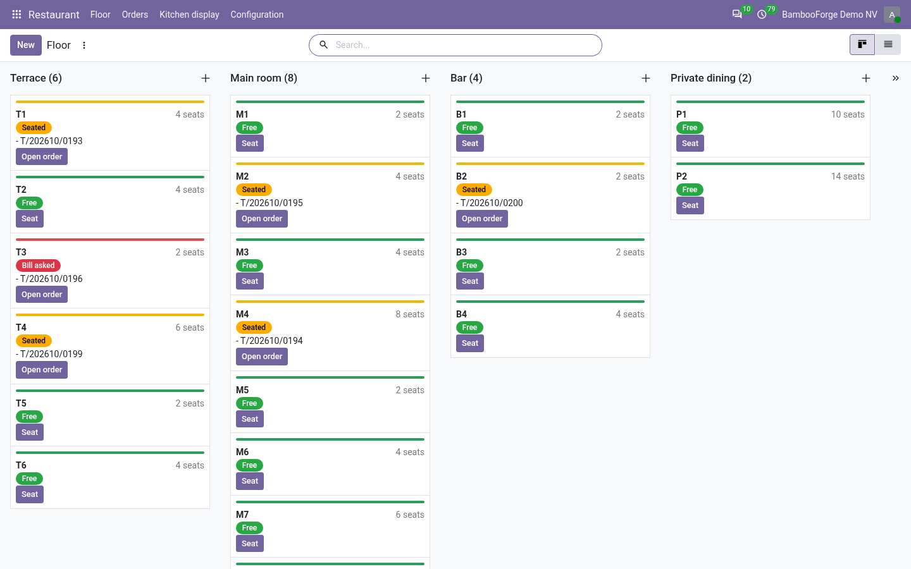This screenshot has height=569, width=911.
Task: Open the Floor actions kebab menu
Action: point(84,46)
